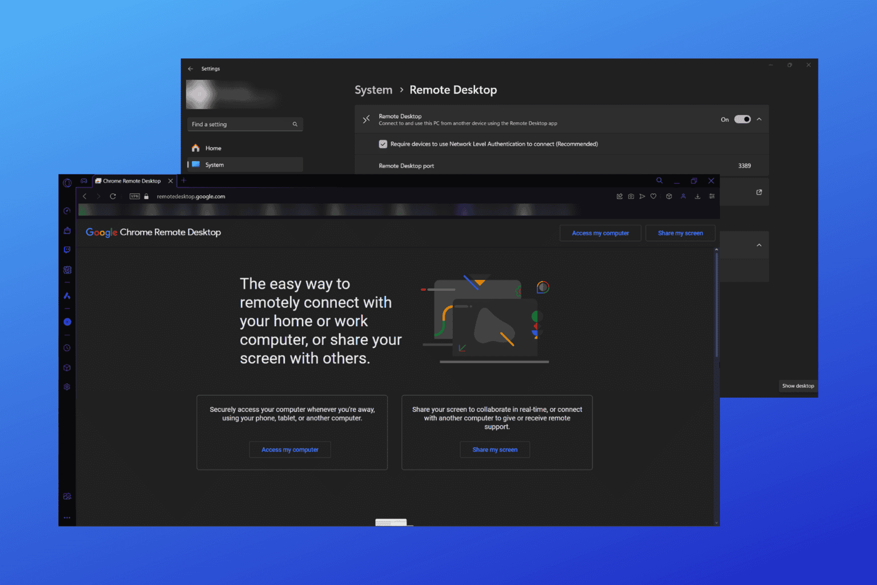Screen dimensions: 877x585
Task: Open the History clock sidebar icon
Action: [x=67, y=348]
